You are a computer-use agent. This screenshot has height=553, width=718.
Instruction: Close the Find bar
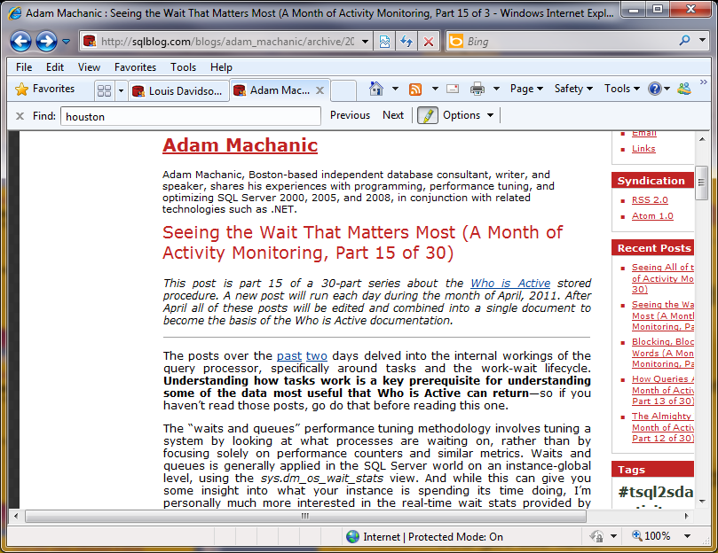point(20,116)
